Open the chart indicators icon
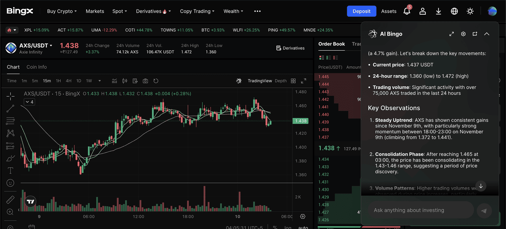 pos(114,81)
